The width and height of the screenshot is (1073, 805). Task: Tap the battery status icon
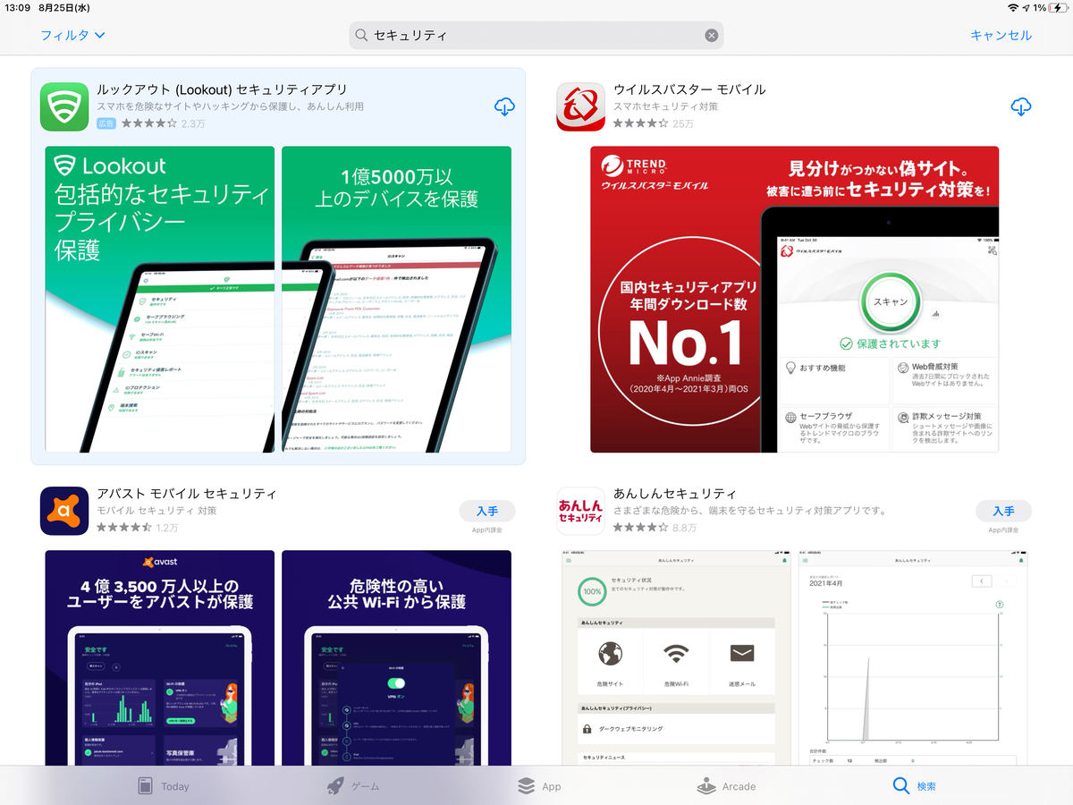pyautogui.click(x=1056, y=7)
